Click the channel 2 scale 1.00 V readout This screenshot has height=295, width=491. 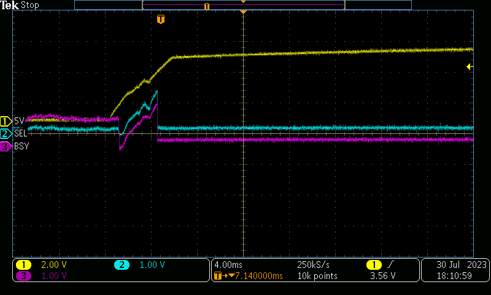click(x=152, y=265)
